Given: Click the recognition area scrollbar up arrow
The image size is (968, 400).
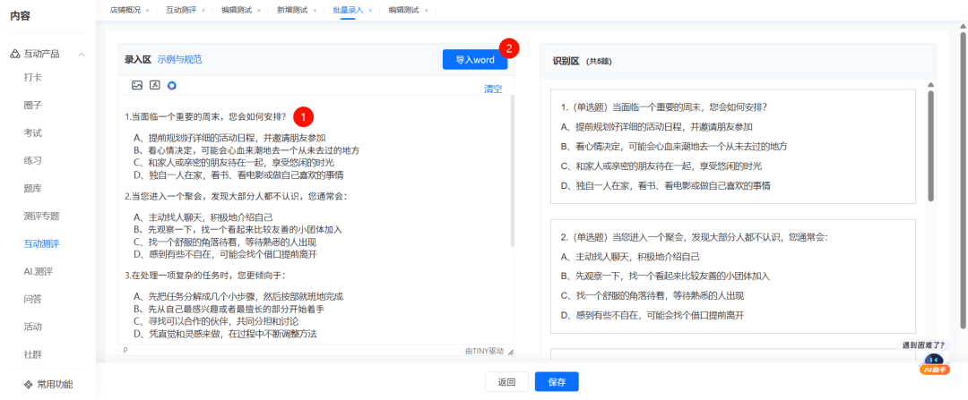Looking at the screenshot, I should click(x=931, y=86).
